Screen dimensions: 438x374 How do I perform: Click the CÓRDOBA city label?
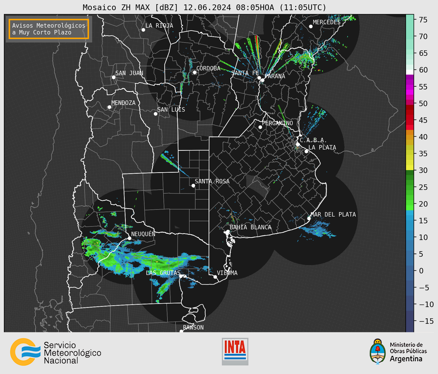click(208, 68)
